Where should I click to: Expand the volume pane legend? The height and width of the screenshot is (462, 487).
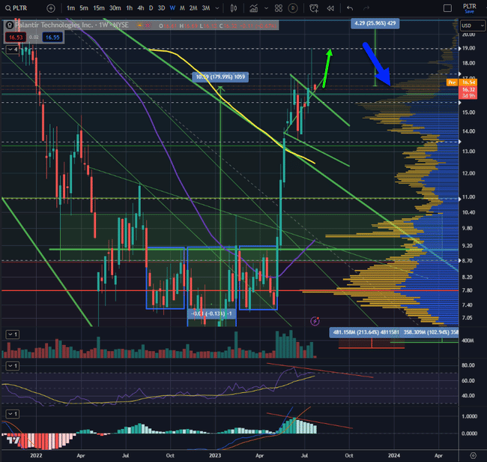tap(12, 333)
